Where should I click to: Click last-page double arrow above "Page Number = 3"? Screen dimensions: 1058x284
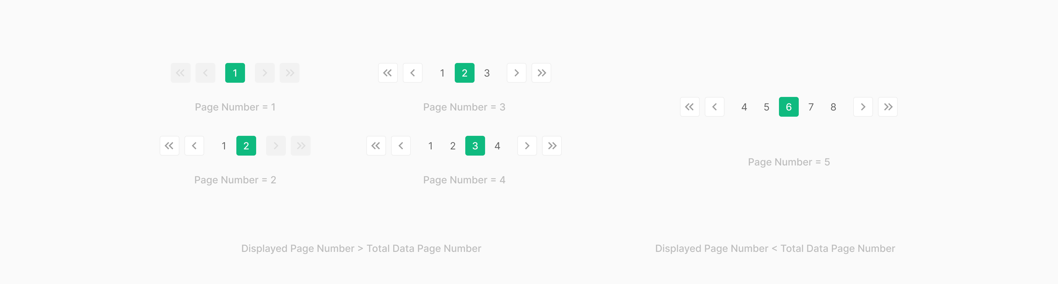(x=541, y=73)
